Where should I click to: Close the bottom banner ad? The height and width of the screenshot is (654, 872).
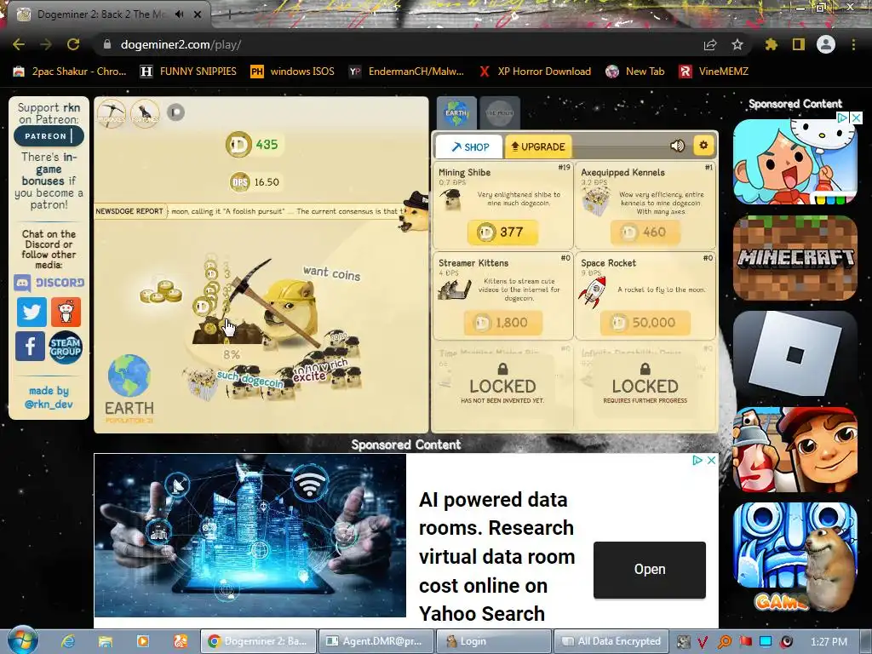(711, 461)
